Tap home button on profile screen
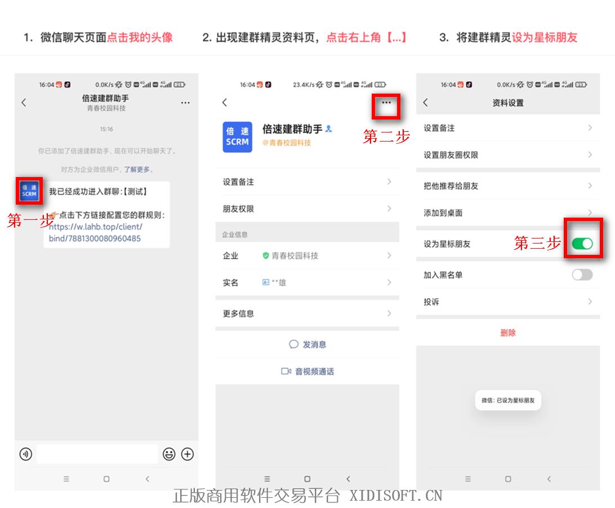The width and height of the screenshot is (615, 508). [x=307, y=479]
